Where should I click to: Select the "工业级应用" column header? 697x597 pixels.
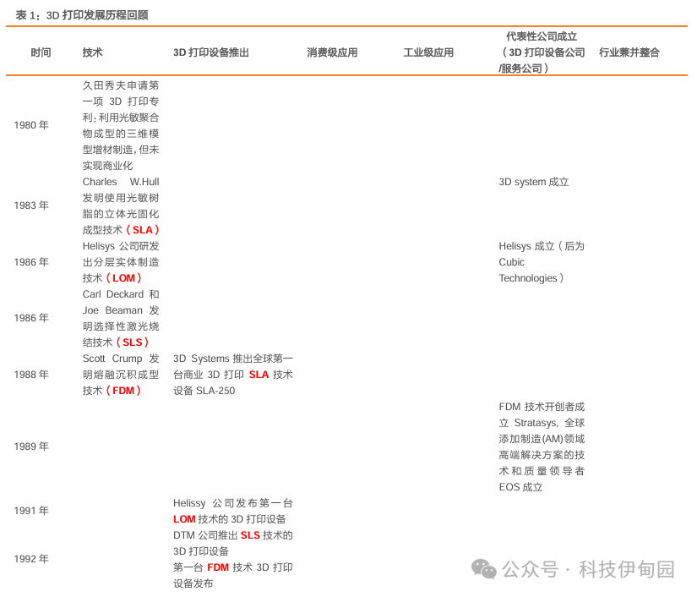click(428, 52)
